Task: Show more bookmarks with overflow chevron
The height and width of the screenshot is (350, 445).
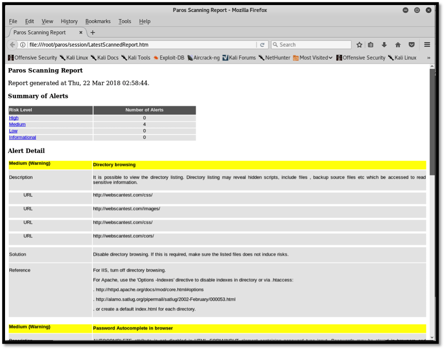Action: 429,58
